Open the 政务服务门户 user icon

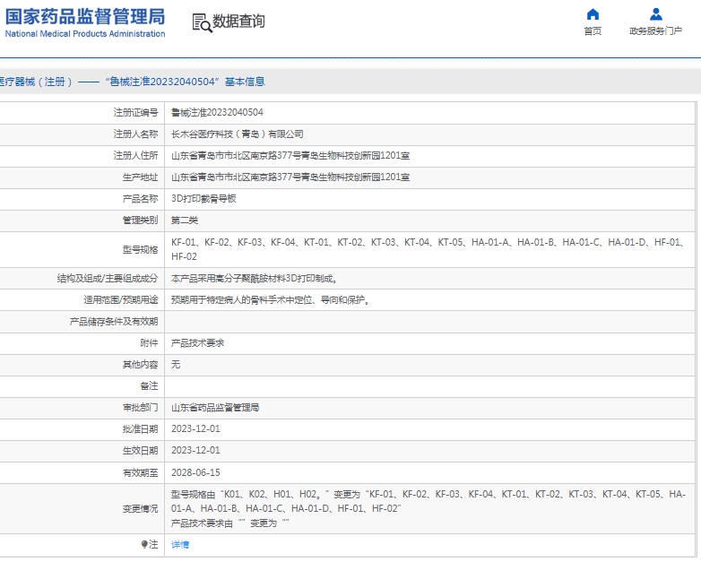coord(656,14)
